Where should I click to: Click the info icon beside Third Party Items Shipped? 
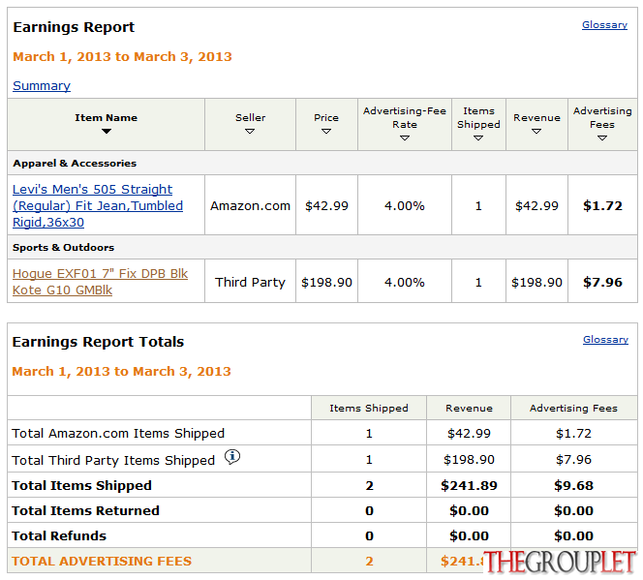click(232, 457)
